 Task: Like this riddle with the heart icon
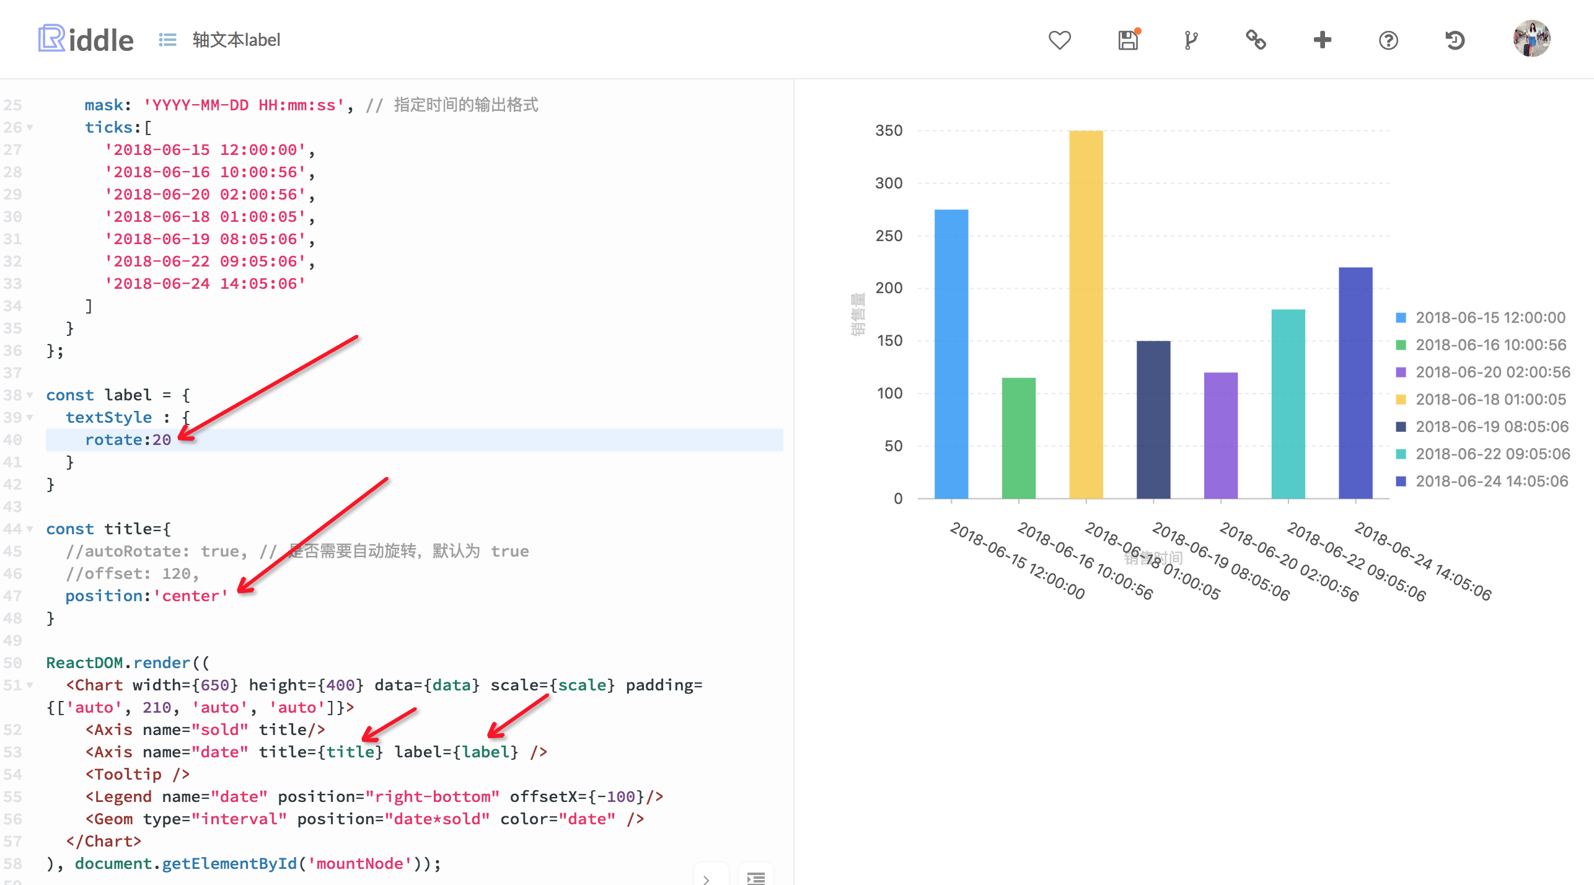[x=1060, y=40]
